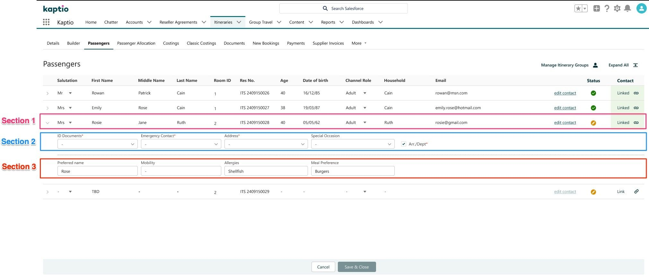
Task: Open the setup gear icon
Action: pyautogui.click(x=617, y=9)
